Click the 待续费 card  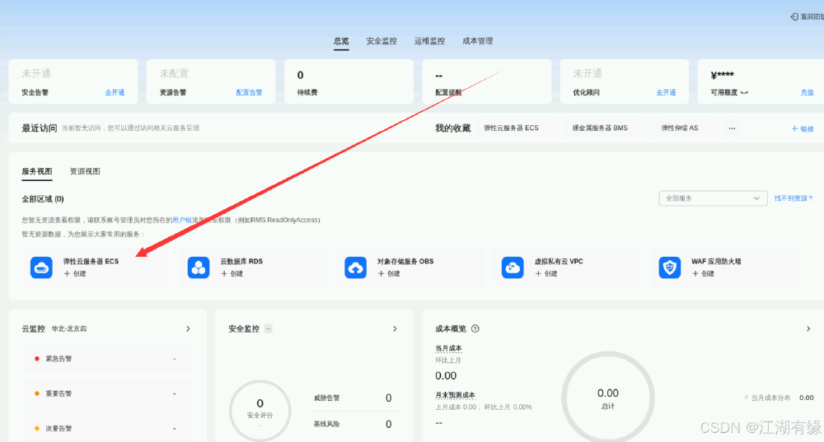click(x=349, y=81)
